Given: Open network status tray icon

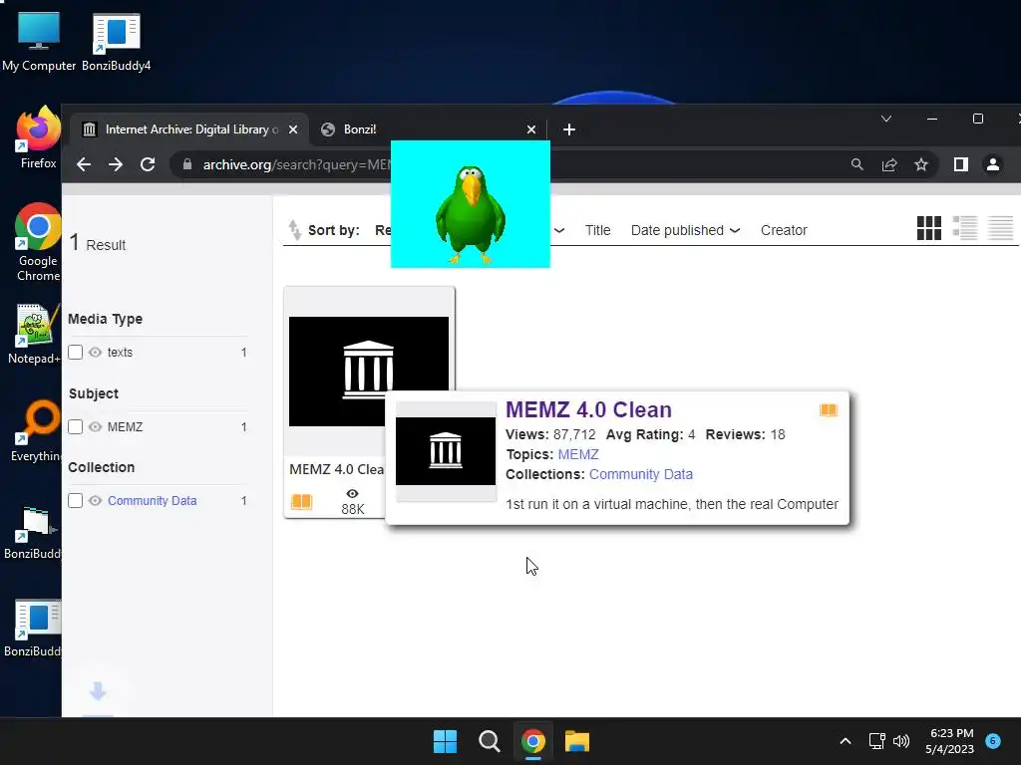Looking at the screenshot, I should (876, 741).
